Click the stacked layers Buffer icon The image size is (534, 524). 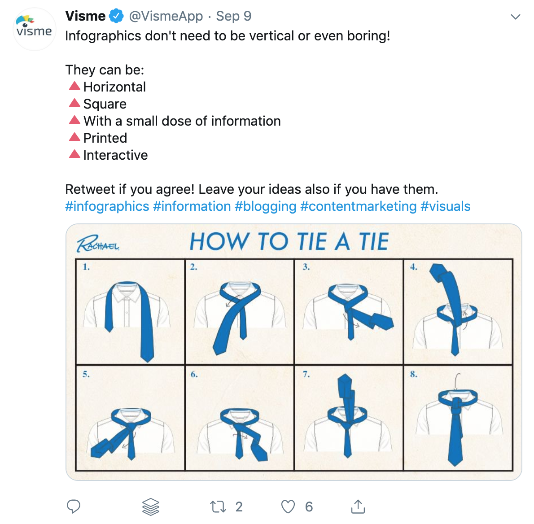[150, 507]
